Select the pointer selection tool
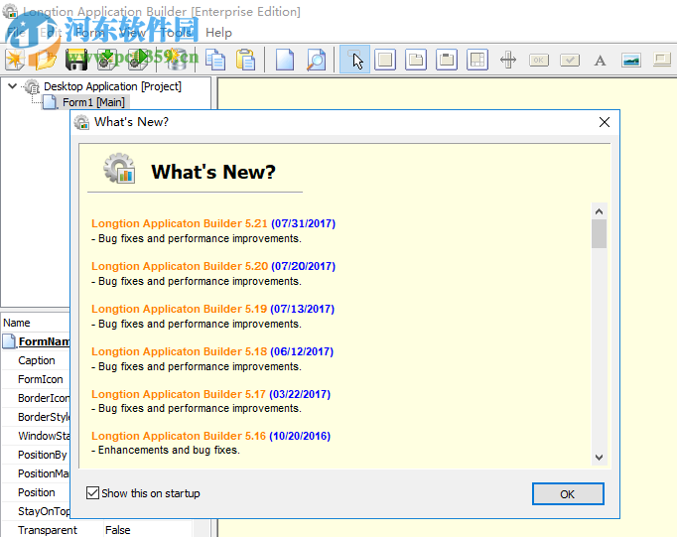The width and height of the screenshot is (677, 537). tap(354, 60)
